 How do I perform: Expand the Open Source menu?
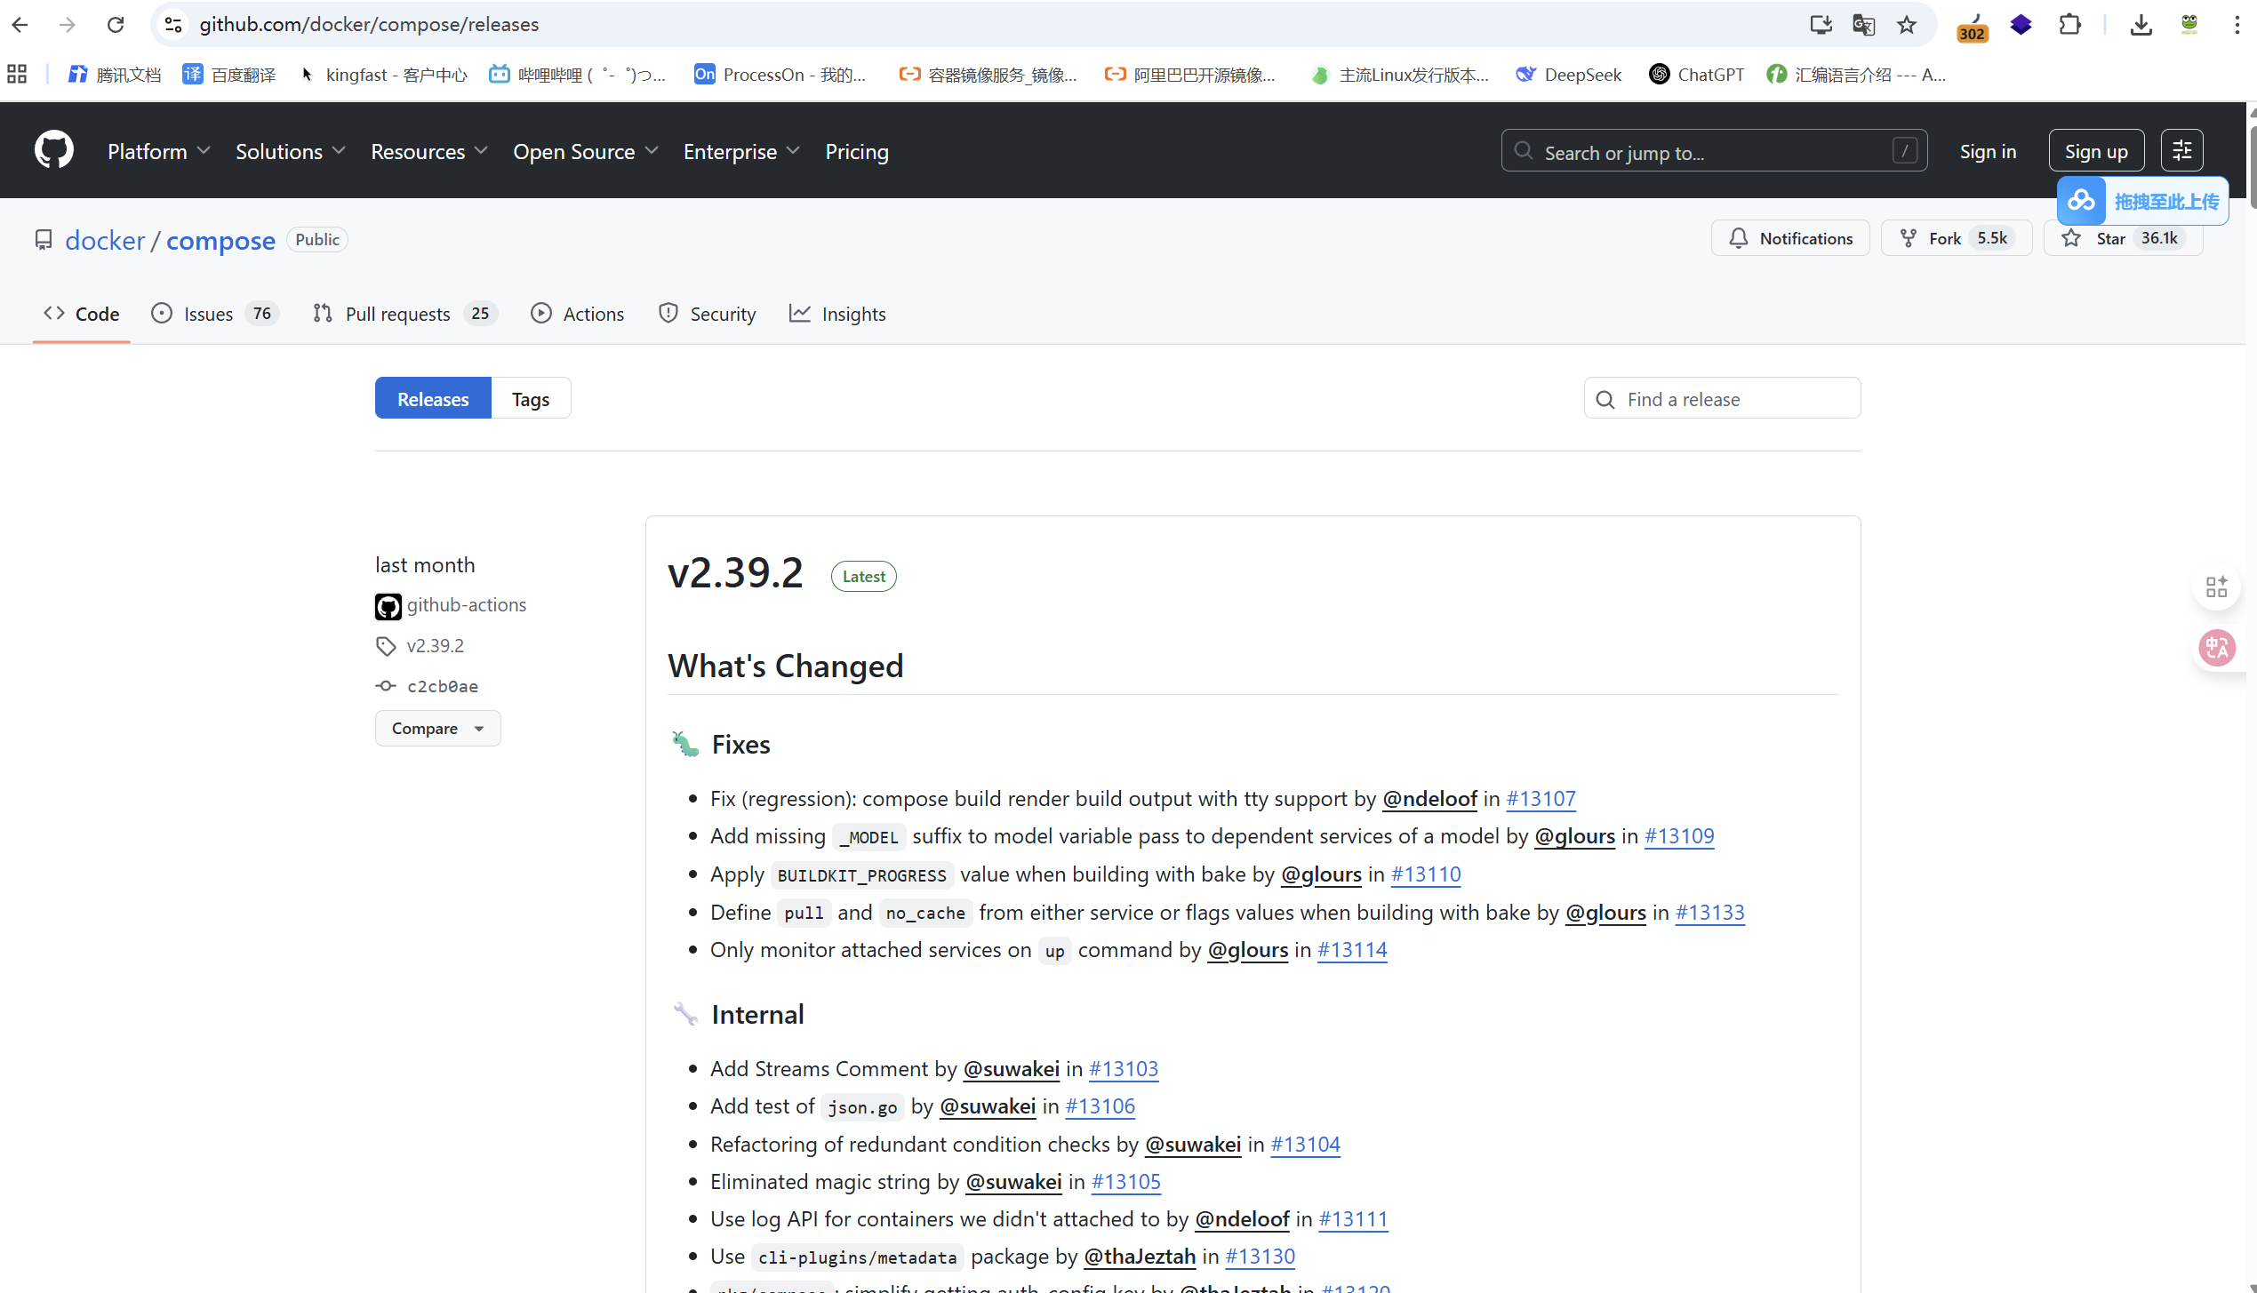click(x=586, y=152)
